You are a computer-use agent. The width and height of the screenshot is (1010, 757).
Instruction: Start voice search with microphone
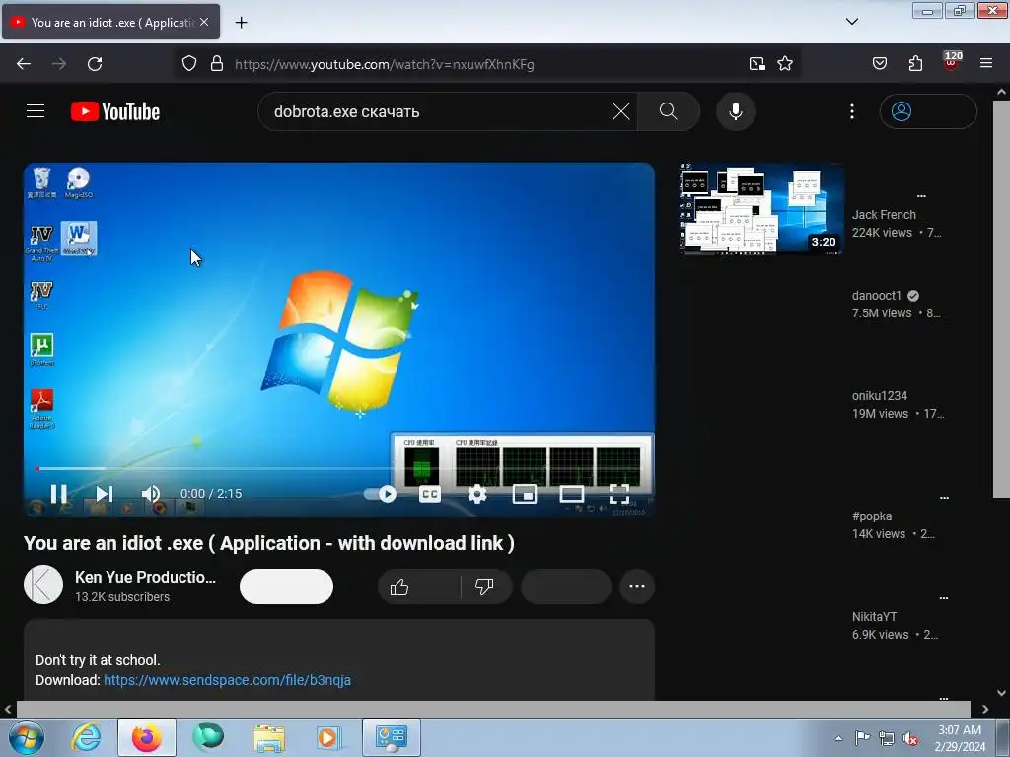pos(736,111)
